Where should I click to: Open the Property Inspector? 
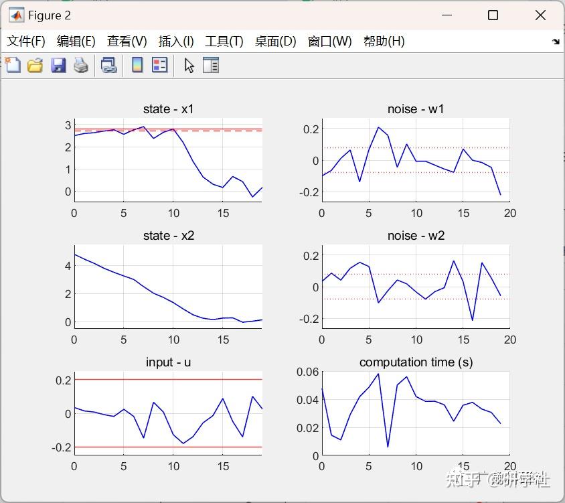coord(211,65)
